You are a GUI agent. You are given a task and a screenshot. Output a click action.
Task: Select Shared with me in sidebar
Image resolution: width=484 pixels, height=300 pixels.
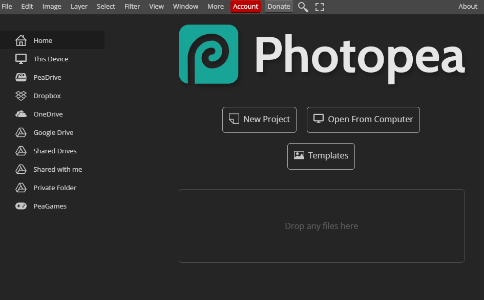(57, 169)
